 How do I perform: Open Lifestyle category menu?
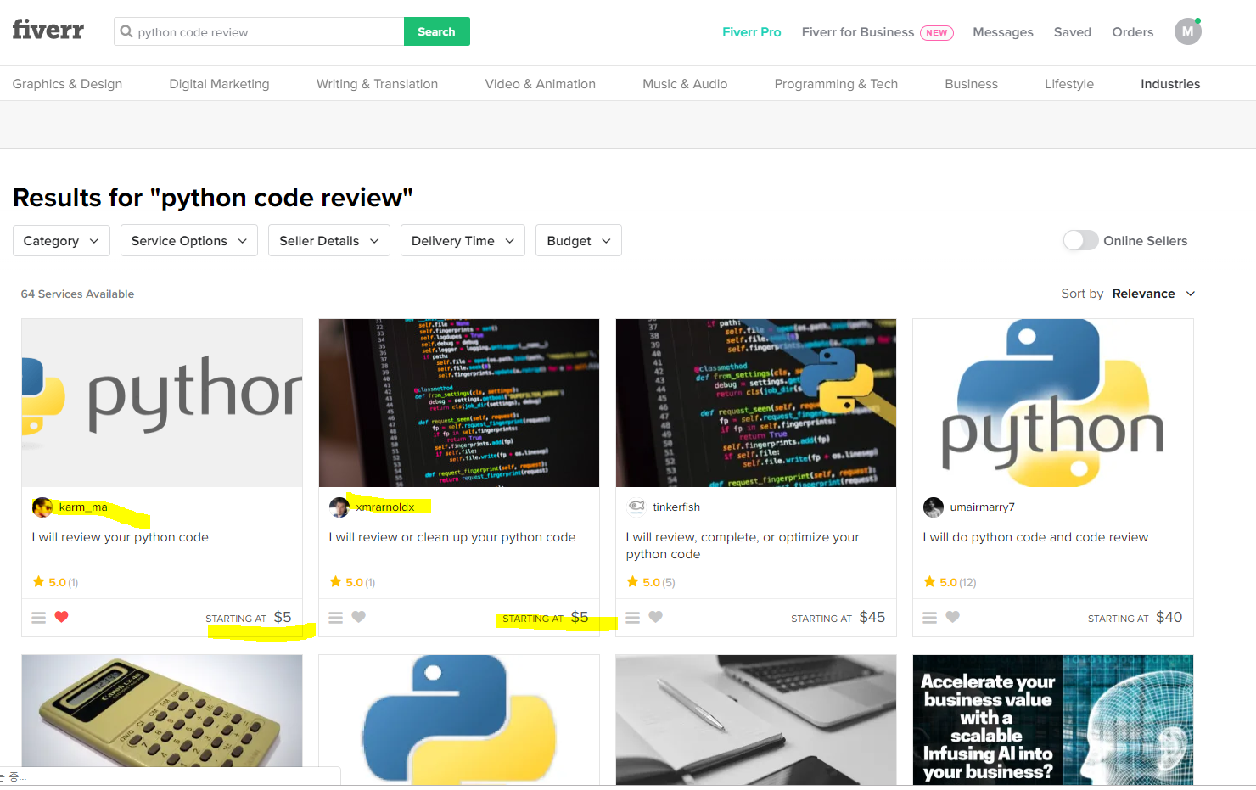pyautogui.click(x=1068, y=84)
